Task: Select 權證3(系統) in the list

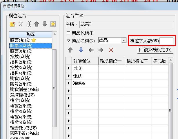Action: coord(30,111)
